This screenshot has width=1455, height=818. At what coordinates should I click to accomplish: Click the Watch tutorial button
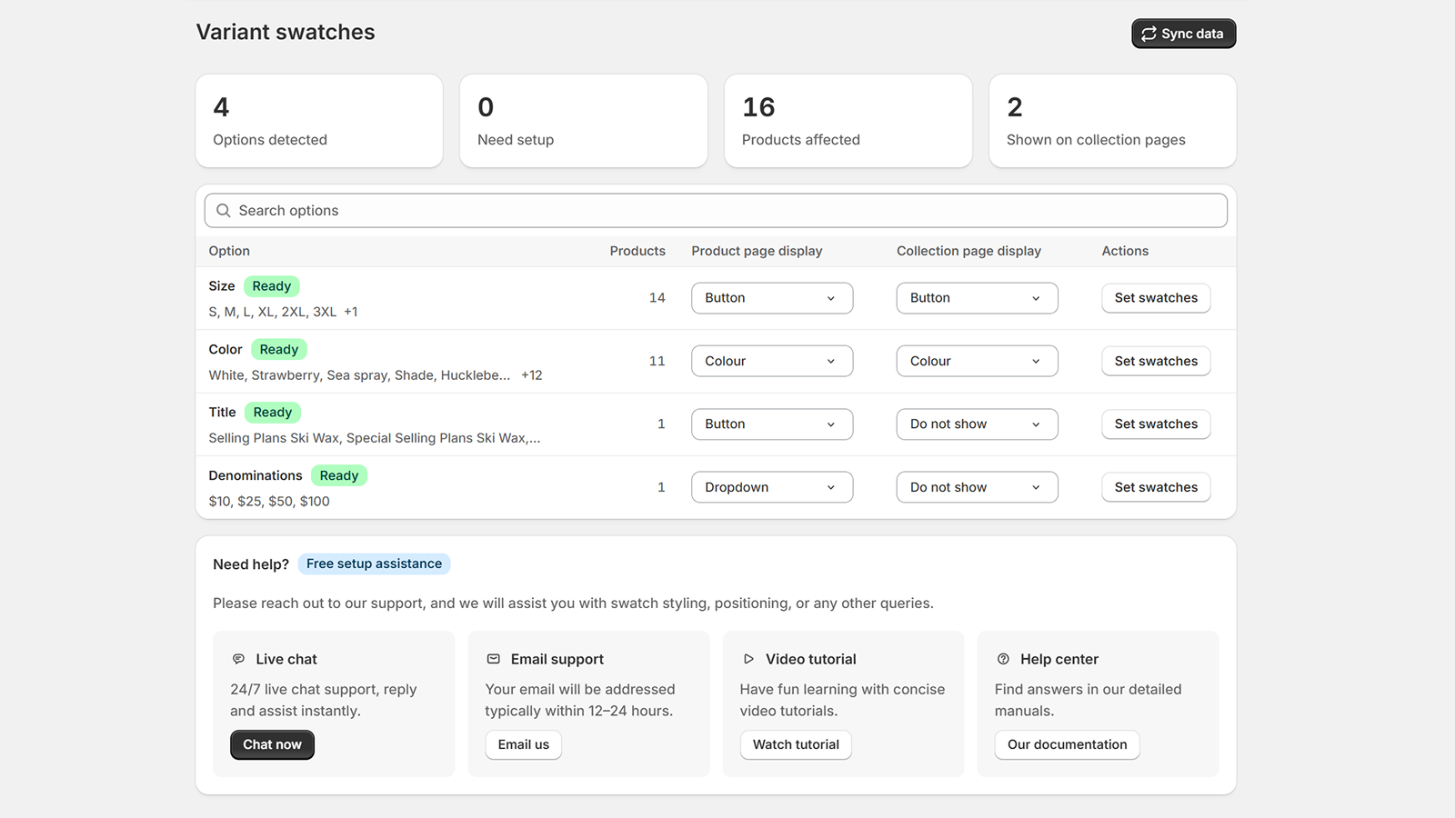point(796,744)
